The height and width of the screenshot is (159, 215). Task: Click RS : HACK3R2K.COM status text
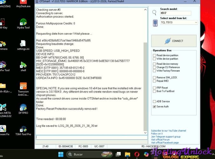coord(153,146)
